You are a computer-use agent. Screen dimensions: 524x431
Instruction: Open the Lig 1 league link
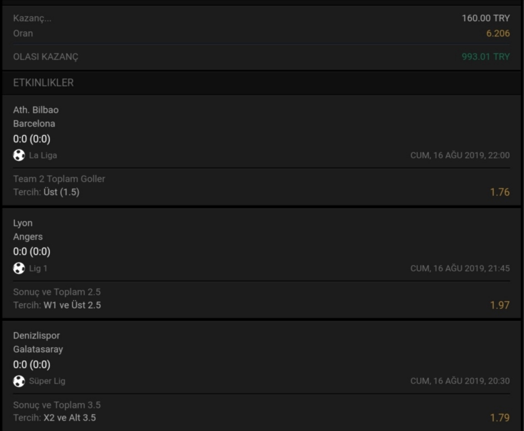click(38, 269)
